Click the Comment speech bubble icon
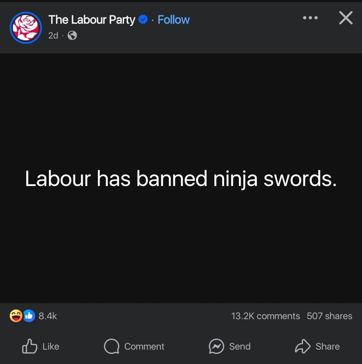Screen dimensions: 362x364 tap(112, 346)
